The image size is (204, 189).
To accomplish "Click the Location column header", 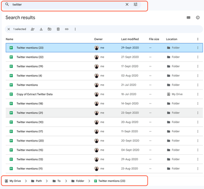I will [171, 39].
